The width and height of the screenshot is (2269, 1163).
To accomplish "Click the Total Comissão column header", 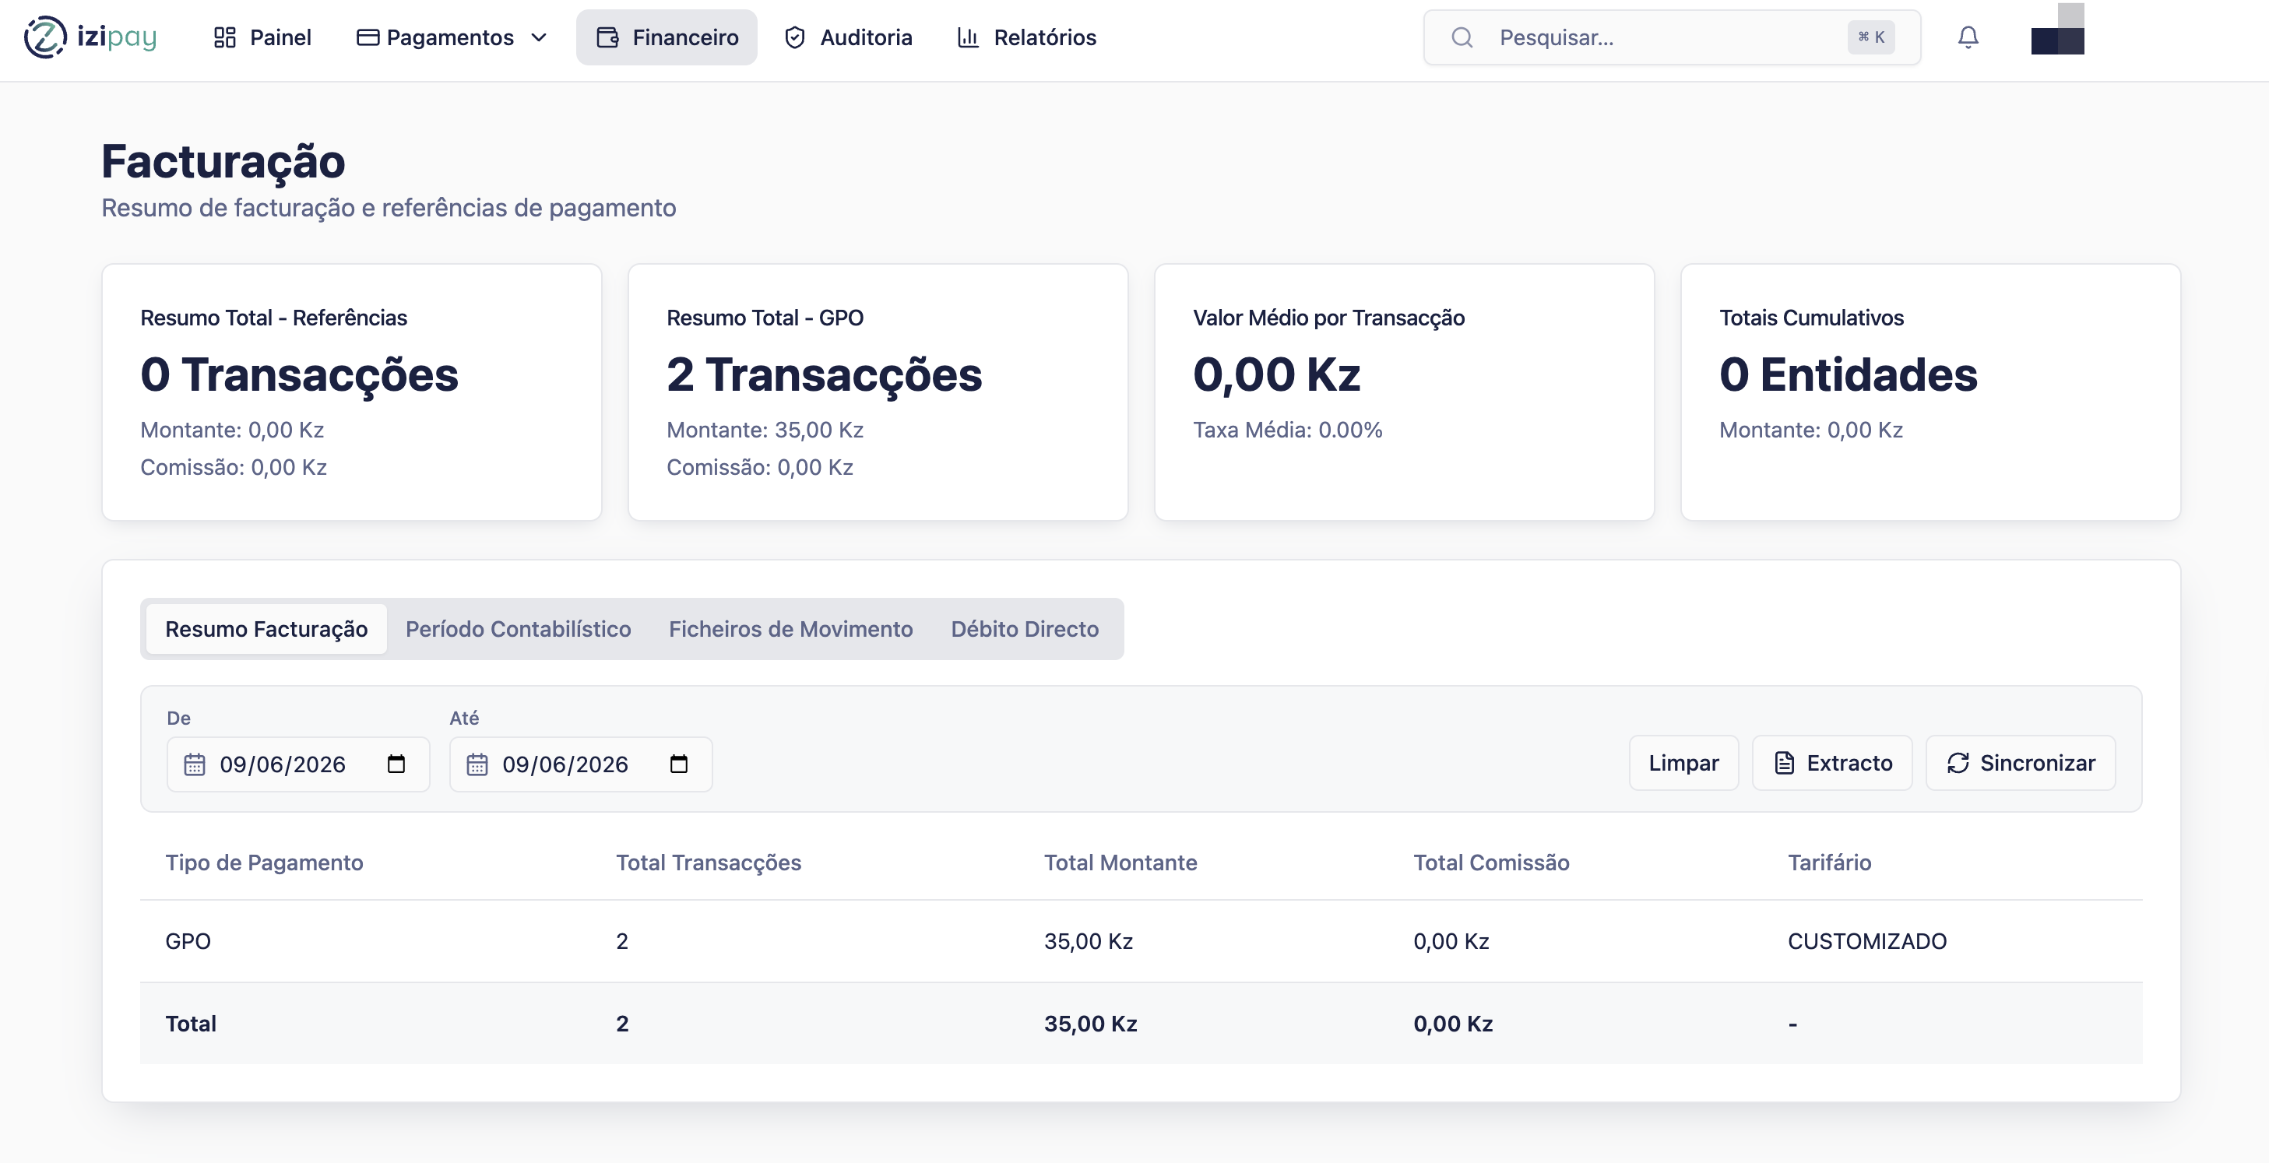I will 1491,863.
